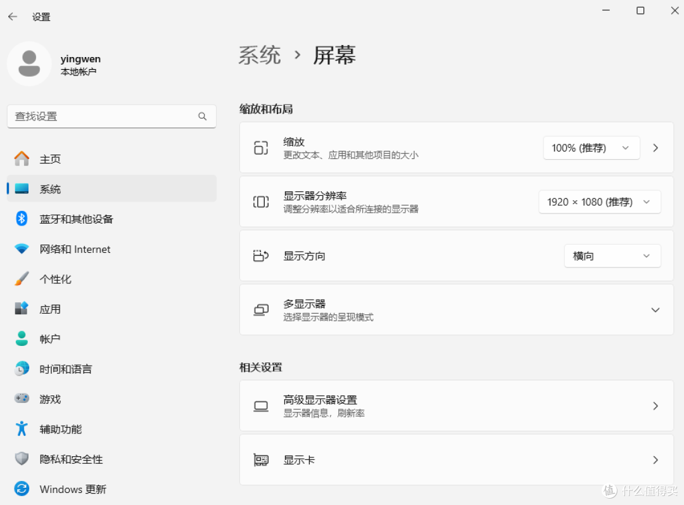Select Windows 更新 in the sidebar
This screenshot has height=505, width=684.
point(111,489)
